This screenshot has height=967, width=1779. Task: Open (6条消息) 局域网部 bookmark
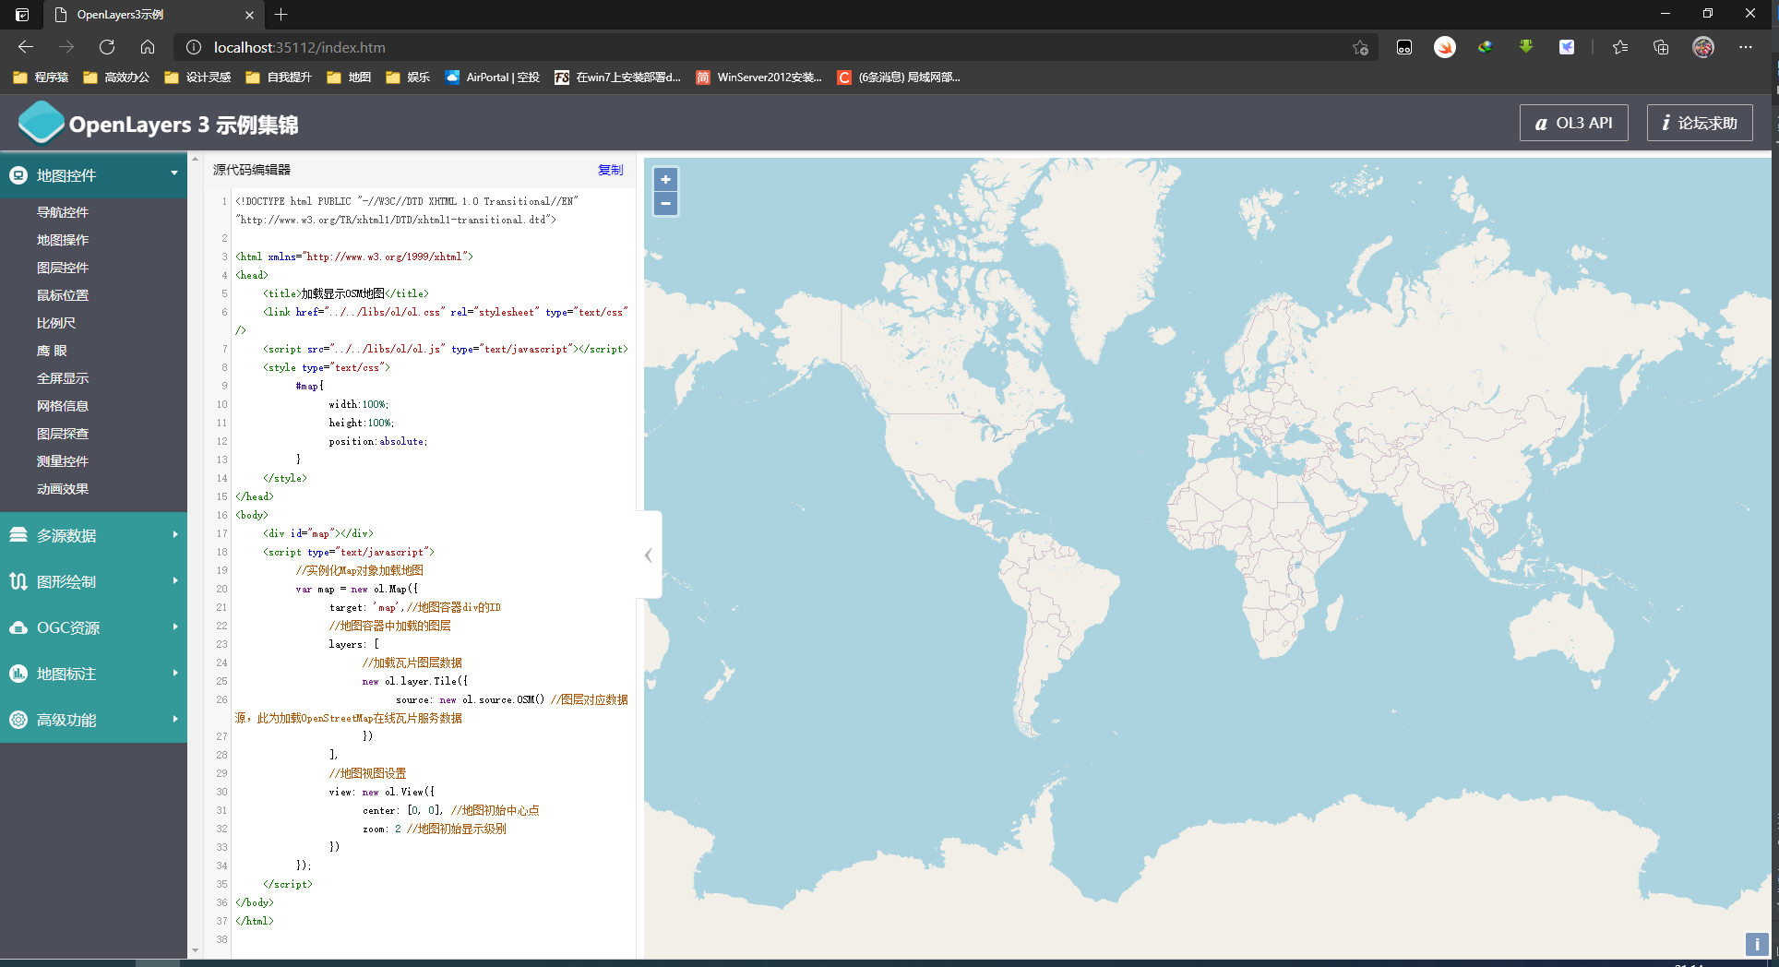(x=899, y=78)
